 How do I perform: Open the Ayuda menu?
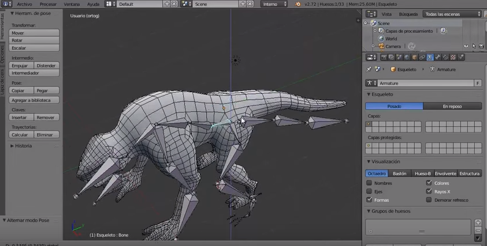pos(93,4)
